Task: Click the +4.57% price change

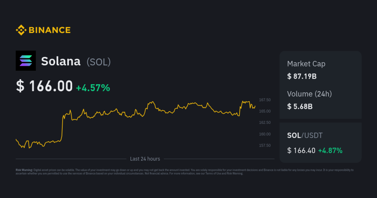Action: pyautogui.click(x=93, y=88)
